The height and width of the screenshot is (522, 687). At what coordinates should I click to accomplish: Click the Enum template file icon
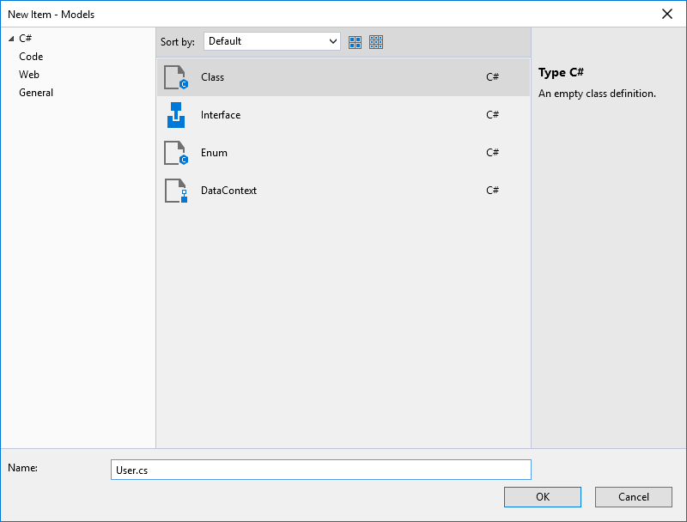tap(175, 153)
